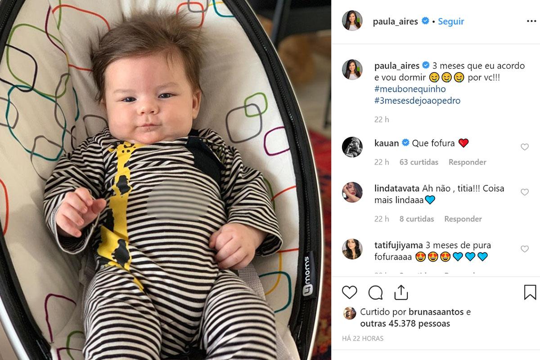The height and width of the screenshot is (360, 540).
Task: Reply to kauan's comment with Responder
Action: pyautogui.click(x=467, y=162)
